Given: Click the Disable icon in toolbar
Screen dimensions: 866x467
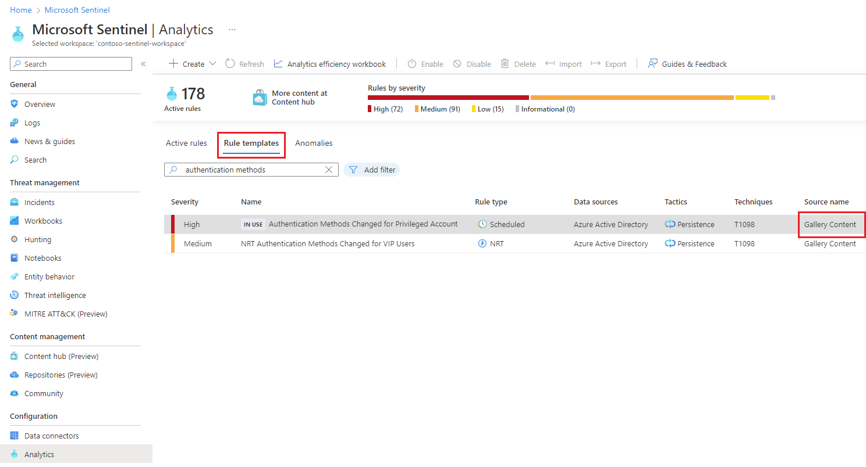Looking at the screenshot, I should tap(457, 63).
